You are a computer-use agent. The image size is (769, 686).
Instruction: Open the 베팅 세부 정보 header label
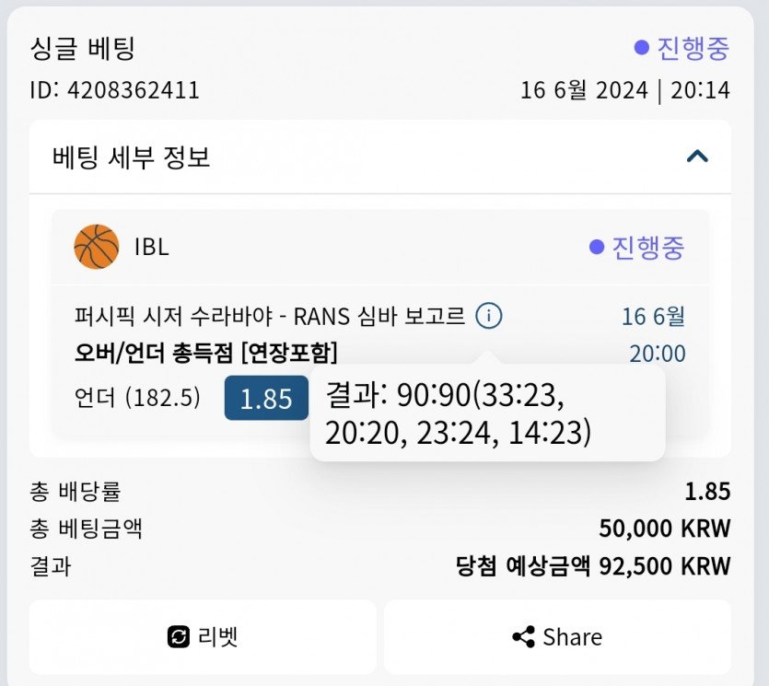click(132, 157)
